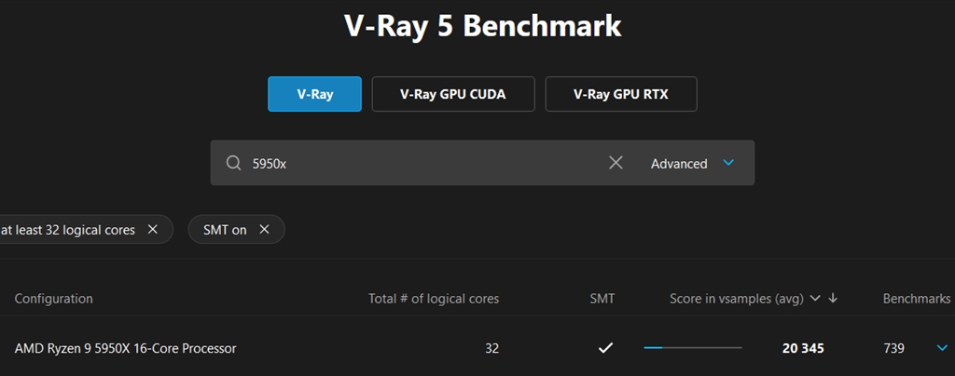Click the score bar for Ryzen 5950X
This screenshot has height=376, width=955.
[x=692, y=348]
